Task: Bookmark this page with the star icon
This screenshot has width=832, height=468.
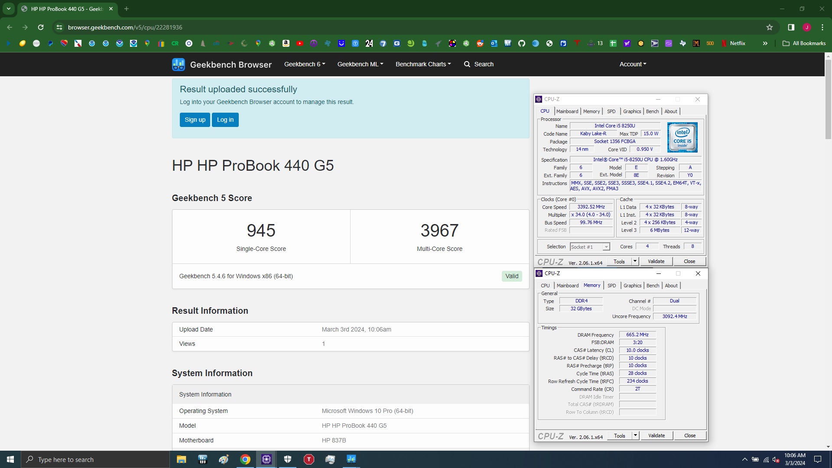Action: click(770, 27)
